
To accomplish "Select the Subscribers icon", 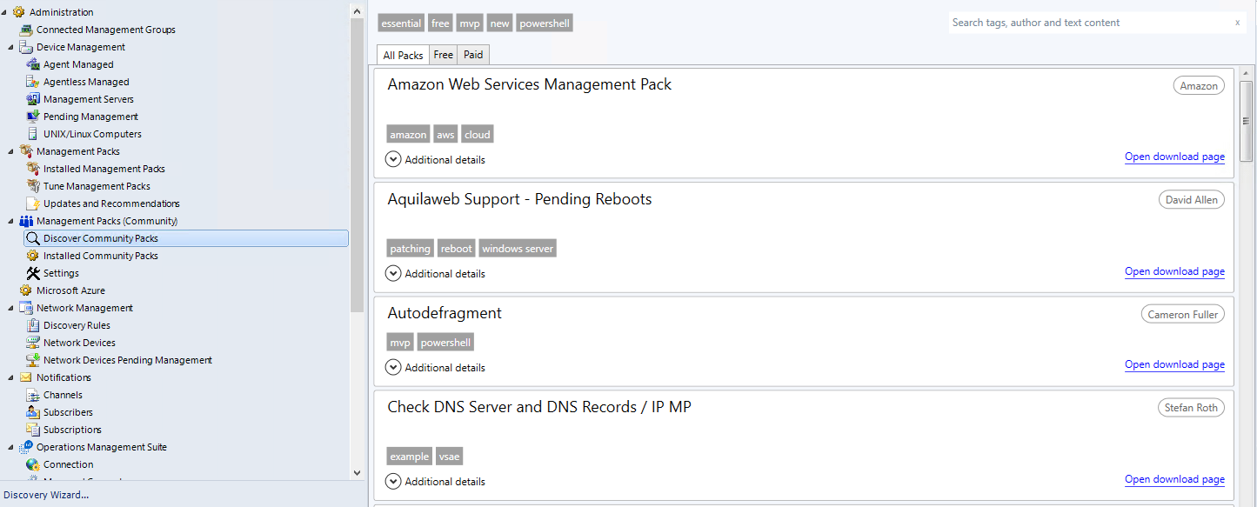I will pos(33,412).
